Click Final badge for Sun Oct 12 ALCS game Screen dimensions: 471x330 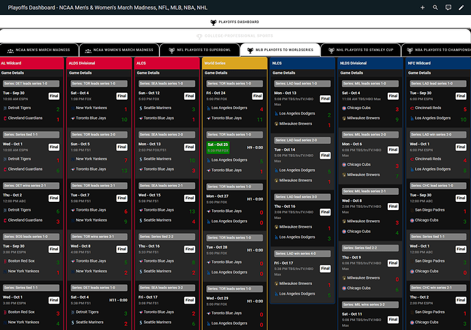point(190,96)
